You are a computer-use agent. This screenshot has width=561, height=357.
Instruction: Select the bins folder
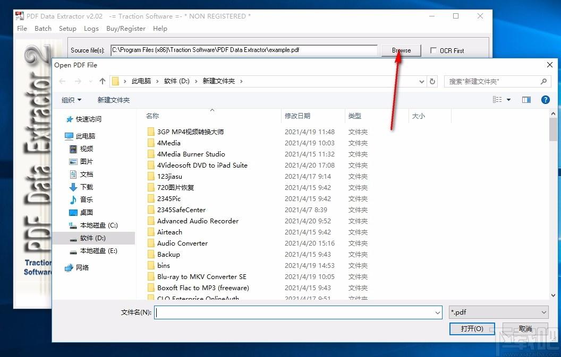click(x=164, y=266)
